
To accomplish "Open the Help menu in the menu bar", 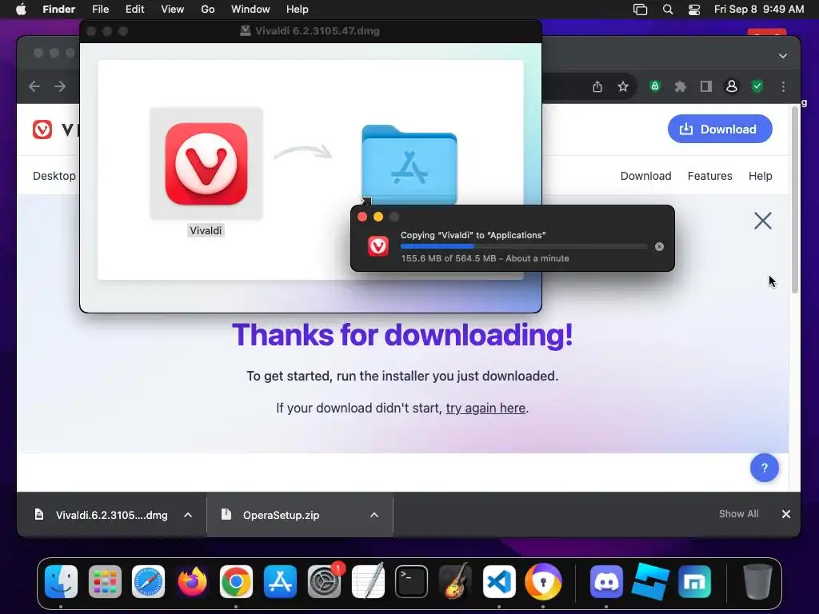I will [x=298, y=10].
